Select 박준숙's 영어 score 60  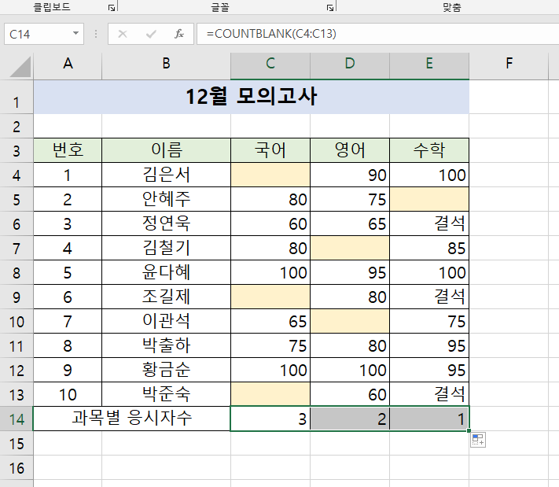350,394
